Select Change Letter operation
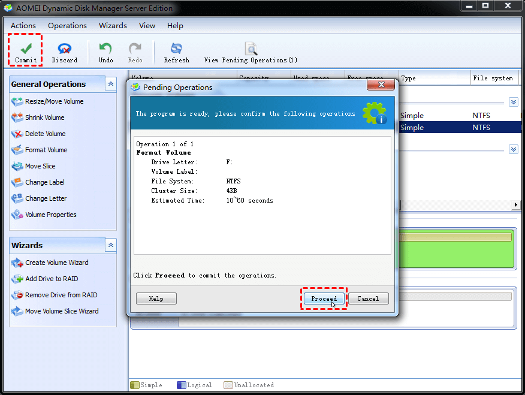The image size is (525, 395). click(39, 198)
